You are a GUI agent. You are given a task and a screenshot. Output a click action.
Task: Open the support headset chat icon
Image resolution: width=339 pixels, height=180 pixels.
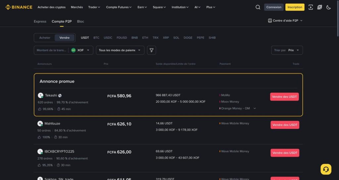[x=326, y=169]
